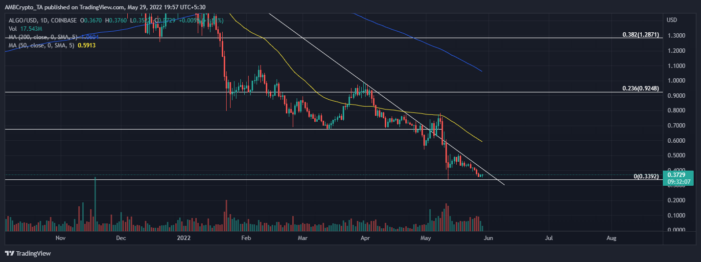This screenshot has width=701, height=262.
Task: Click the TradingView logo icon
Action: coord(10,254)
